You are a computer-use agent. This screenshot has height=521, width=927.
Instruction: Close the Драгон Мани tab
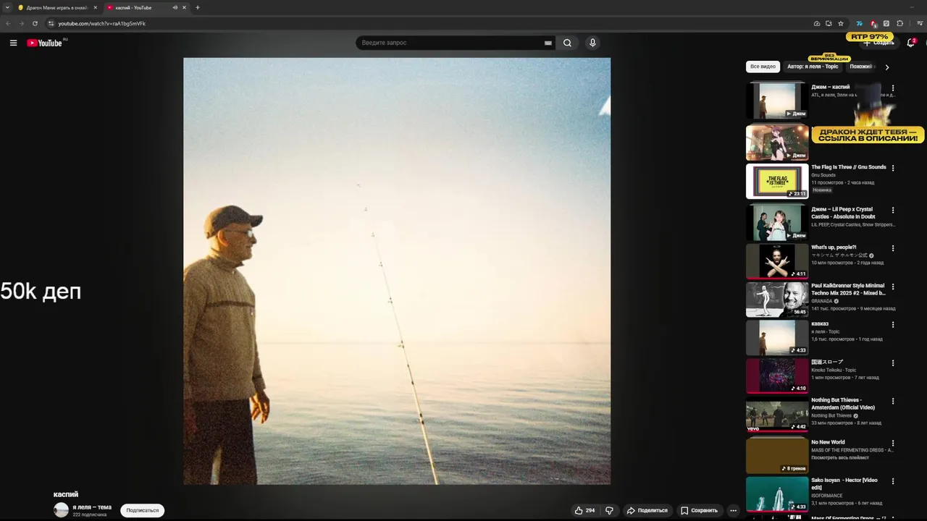[95, 7]
